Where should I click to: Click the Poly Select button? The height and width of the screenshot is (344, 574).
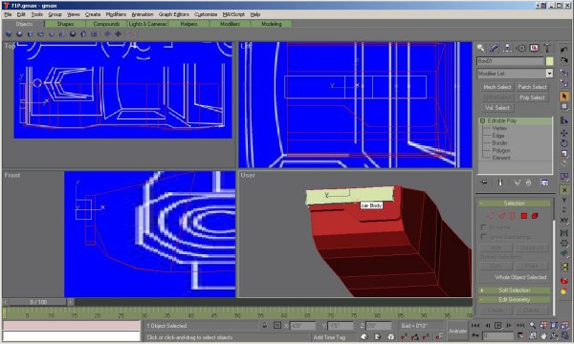click(532, 97)
